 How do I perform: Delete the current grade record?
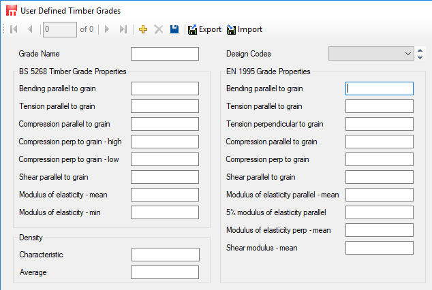tap(159, 29)
